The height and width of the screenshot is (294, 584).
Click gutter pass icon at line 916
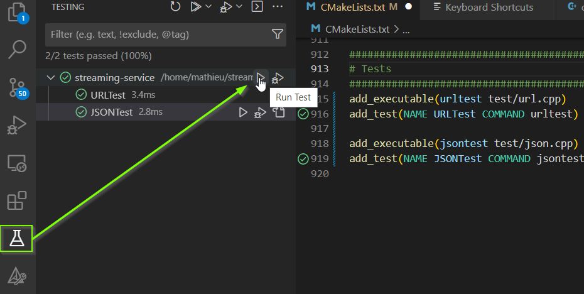click(303, 114)
